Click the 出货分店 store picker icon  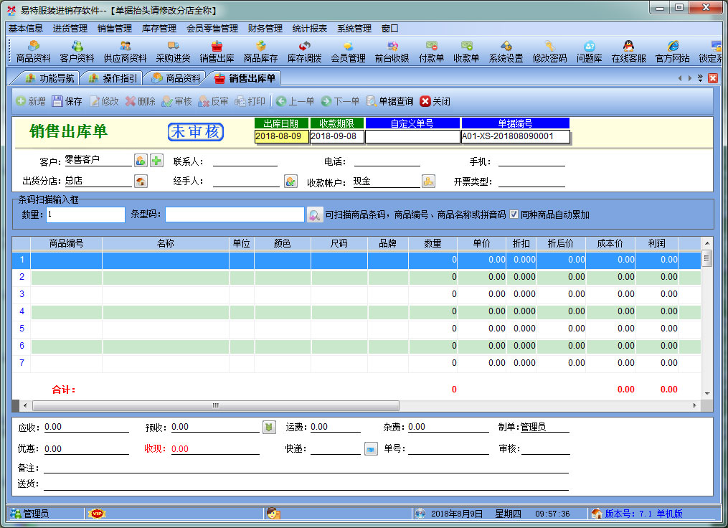(141, 181)
